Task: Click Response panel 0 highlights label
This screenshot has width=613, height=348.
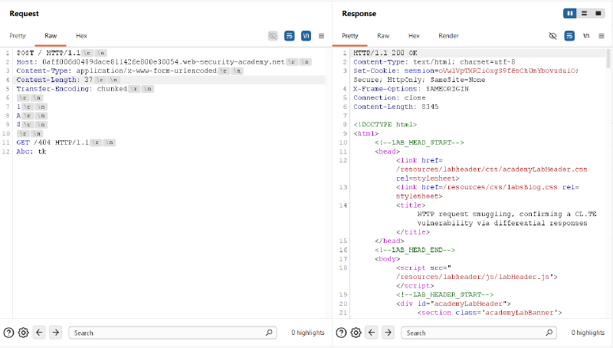Action: 588,333
